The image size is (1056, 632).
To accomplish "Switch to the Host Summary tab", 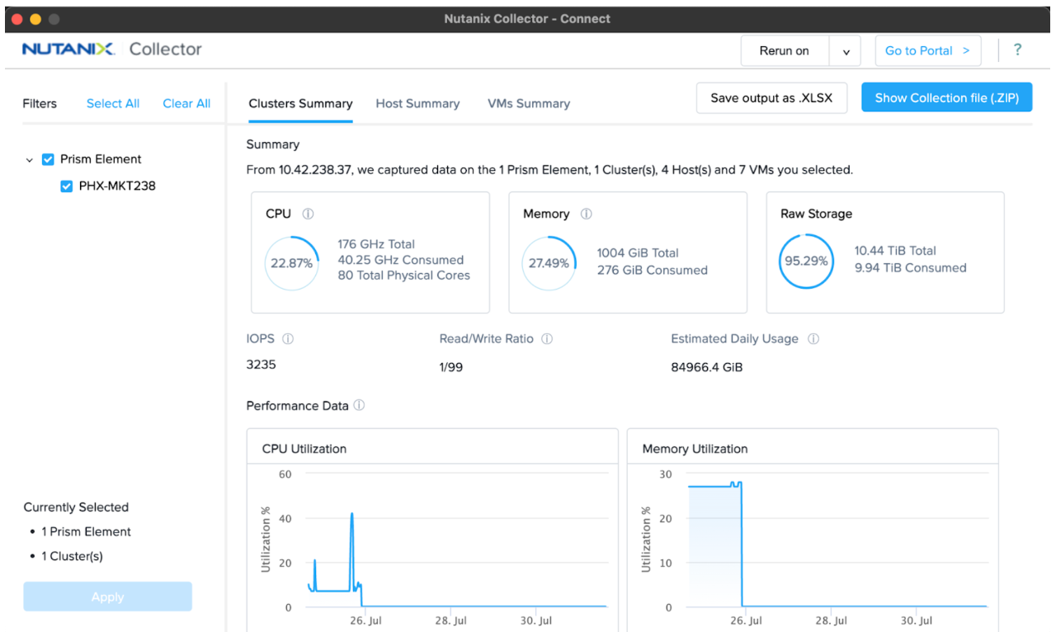I will click(417, 103).
